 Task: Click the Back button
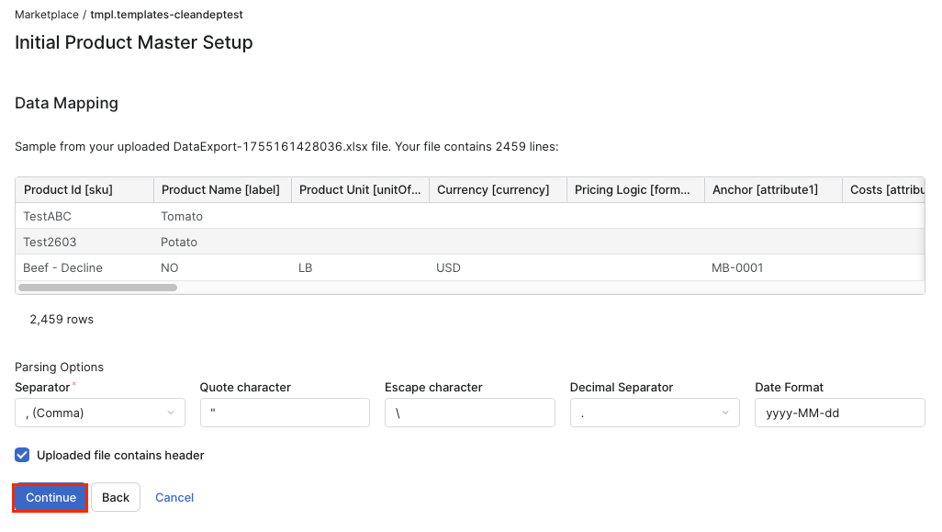(x=115, y=496)
